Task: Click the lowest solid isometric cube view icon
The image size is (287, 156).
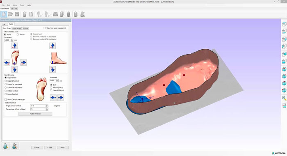Action: 284,90
